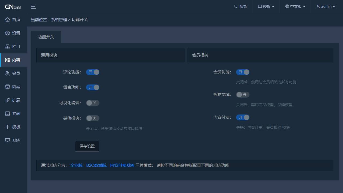Open the 商城 shop icon
The height and width of the screenshot is (193, 343).
(7, 87)
